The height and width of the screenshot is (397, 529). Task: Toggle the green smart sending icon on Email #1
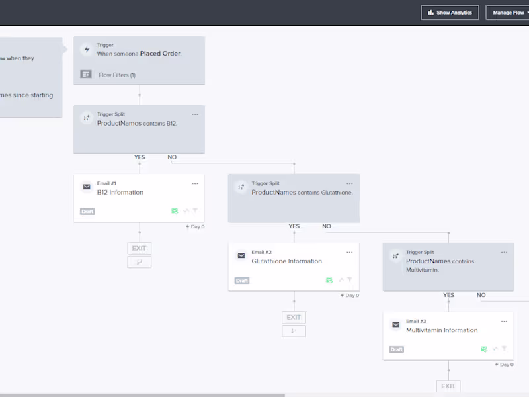click(175, 212)
